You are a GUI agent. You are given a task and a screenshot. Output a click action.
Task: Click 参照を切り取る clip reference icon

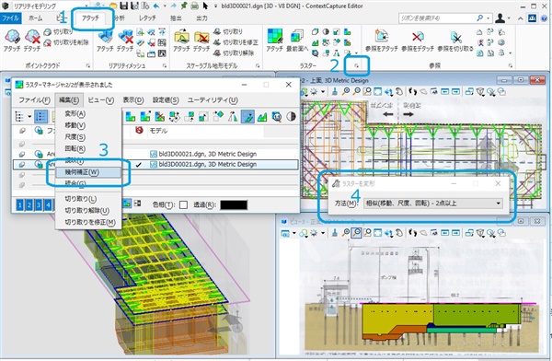(x=456, y=37)
